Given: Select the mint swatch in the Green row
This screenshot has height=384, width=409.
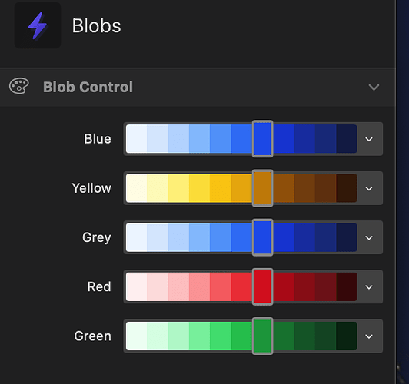Looking at the screenshot, I should [x=178, y=336].
